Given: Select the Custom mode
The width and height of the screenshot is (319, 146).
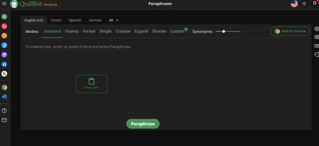Looking at the screenshot, I should [177, 31].
